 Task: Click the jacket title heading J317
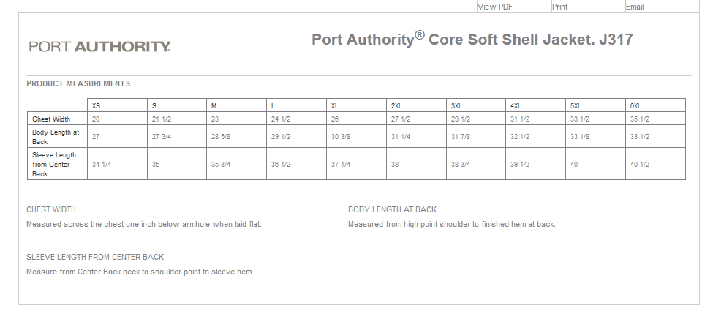pyautogui.click(x=472, y=40)
